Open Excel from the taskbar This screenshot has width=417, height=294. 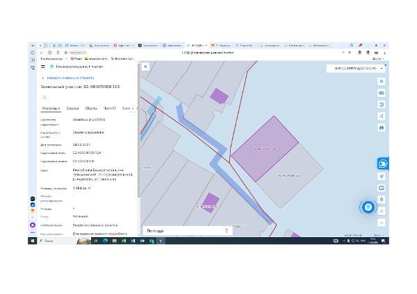(124, 241)
